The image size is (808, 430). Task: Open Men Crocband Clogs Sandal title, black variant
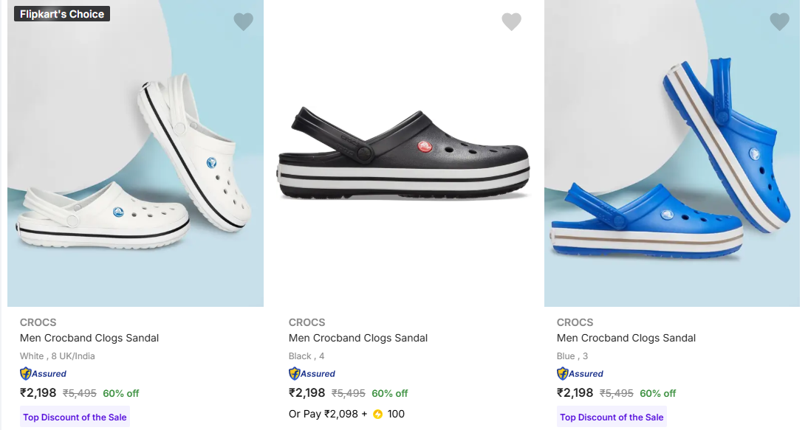(358, 338)
